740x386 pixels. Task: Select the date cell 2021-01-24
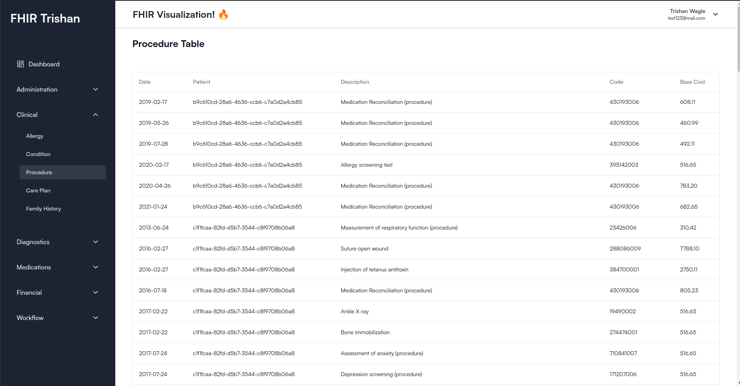pos(153,207)
